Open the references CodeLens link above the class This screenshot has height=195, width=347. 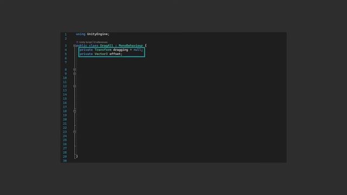101,42
